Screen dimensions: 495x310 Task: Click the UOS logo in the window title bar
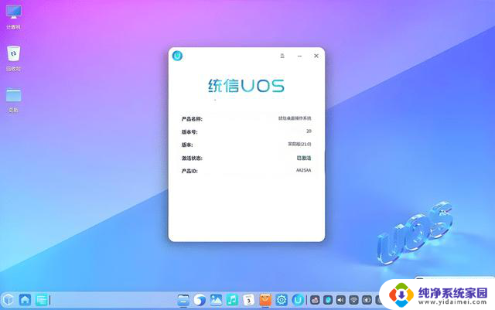tap(178, 56)
